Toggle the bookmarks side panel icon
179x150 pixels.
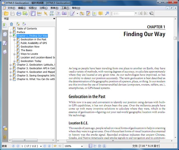5,25
